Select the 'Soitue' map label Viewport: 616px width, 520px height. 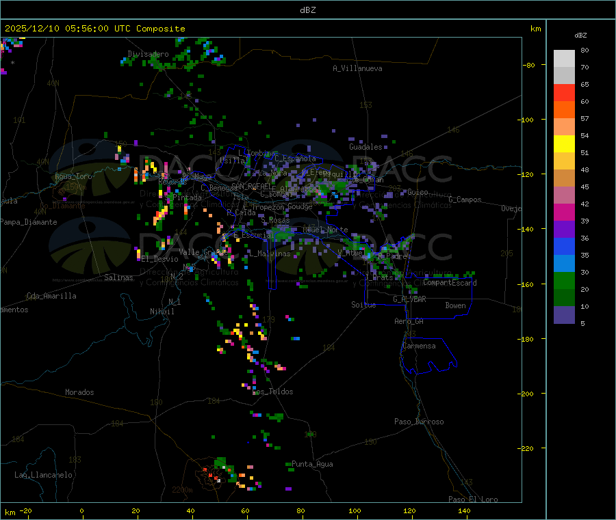pos(363,305)
